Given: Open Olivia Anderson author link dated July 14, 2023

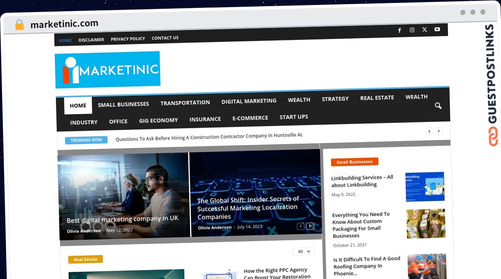Looking at the screenshot, I should [x=215, y=227].
